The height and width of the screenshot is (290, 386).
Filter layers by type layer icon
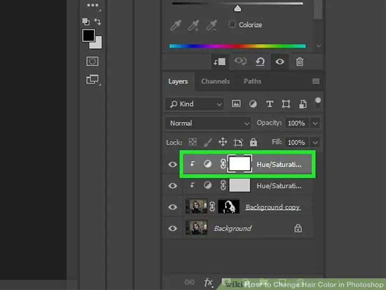coord(269,104)
